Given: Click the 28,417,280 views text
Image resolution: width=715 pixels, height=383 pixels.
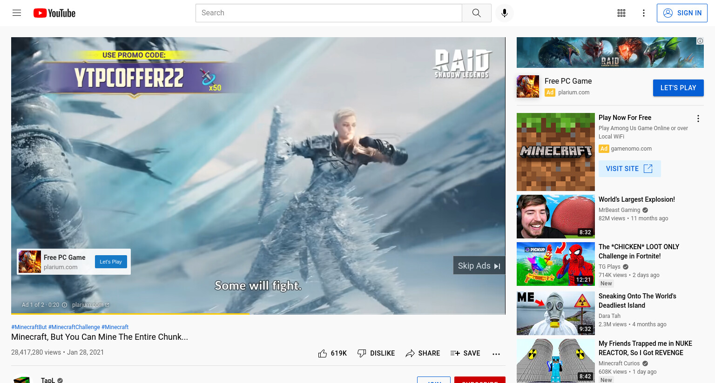Looking at the screenshot, I should [x=36, y=352].
